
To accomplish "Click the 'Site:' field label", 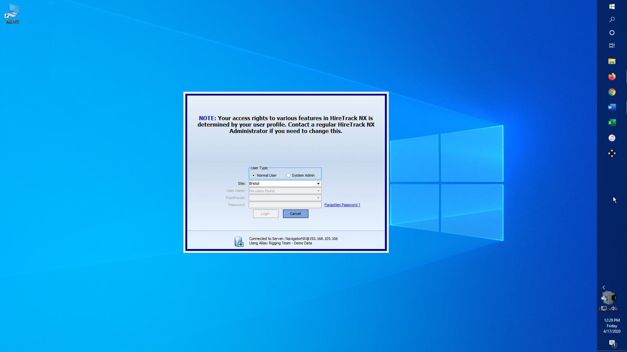I will pos(242,183).
